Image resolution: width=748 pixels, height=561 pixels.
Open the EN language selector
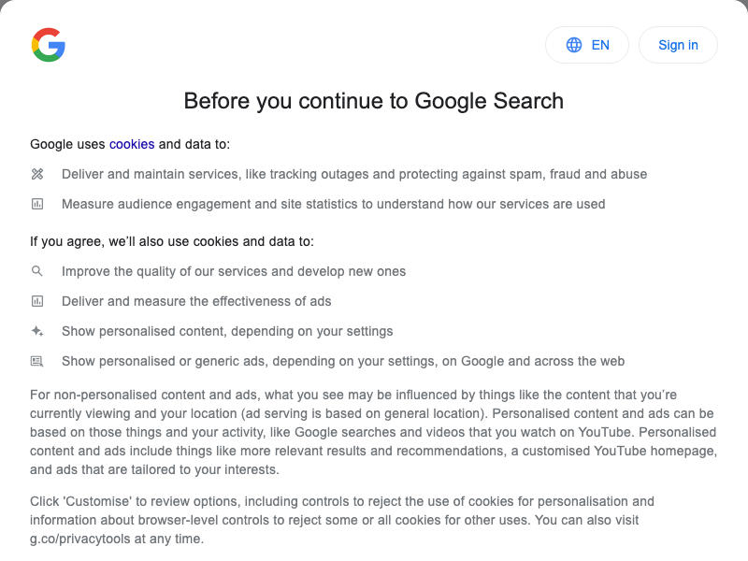[586, 45]
